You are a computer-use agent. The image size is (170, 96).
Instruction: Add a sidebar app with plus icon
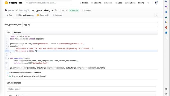click(166, 38)
